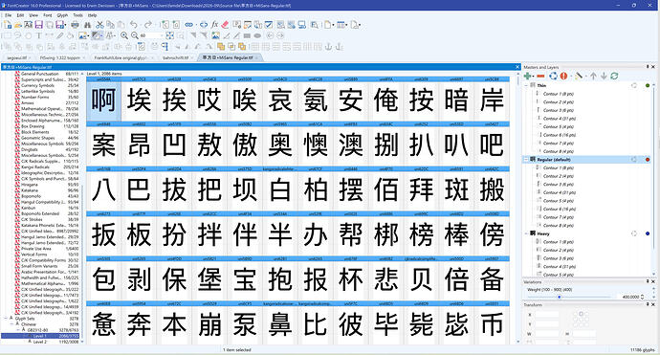Click the green refresh arrows in Masters panel
This screenshot has width=660, height=355.
click(x=614, y=76)
